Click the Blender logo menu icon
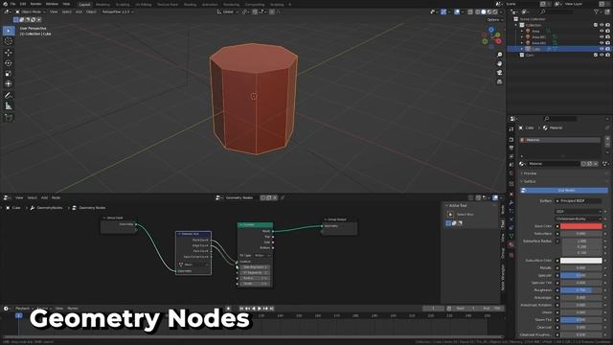Viewport: 613px width, 345px height. pyautogui.click(x=5, y=4)
